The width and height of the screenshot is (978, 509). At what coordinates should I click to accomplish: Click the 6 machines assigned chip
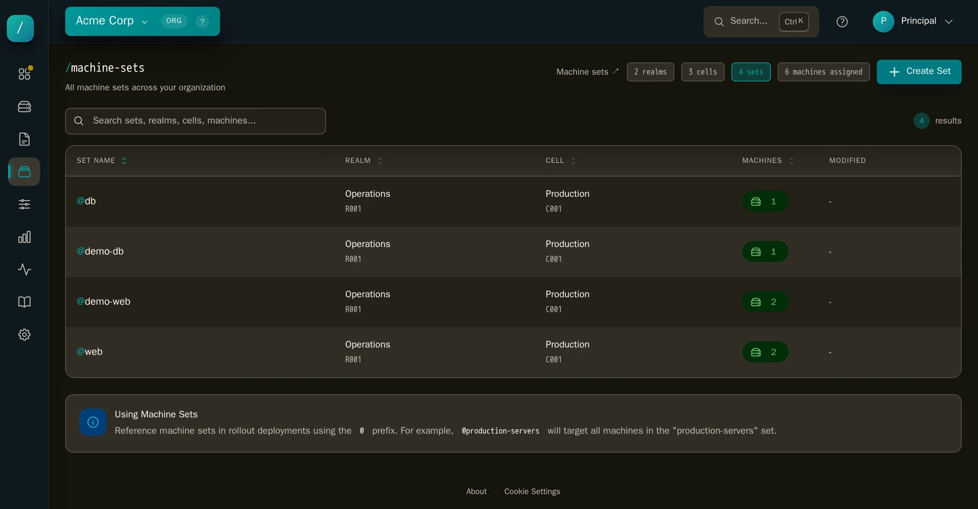pyautogui.click(x=824, y=72)
